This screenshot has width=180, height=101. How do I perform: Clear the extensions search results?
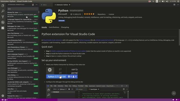[33, 5]
